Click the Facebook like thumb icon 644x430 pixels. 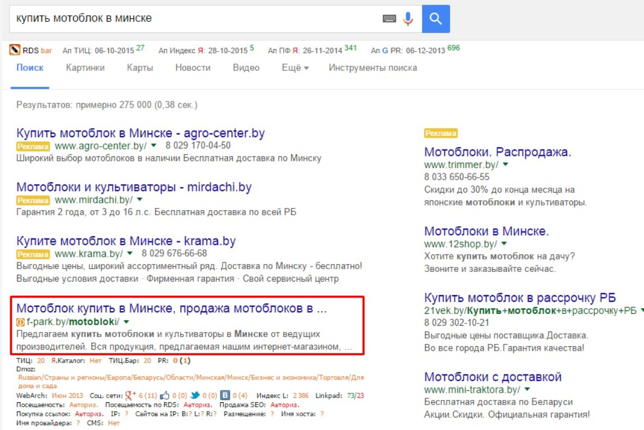165,395
